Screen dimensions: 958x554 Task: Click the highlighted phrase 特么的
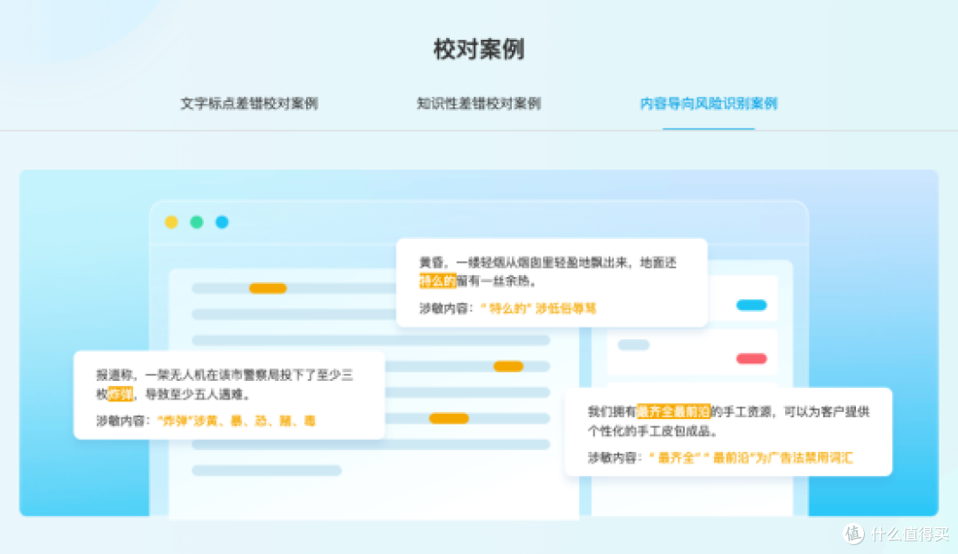pyautogui.click(x=437, y=281)
